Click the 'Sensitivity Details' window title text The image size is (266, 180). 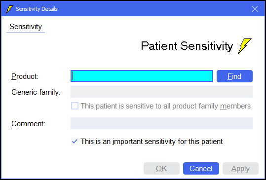click(x=37, y=9)
